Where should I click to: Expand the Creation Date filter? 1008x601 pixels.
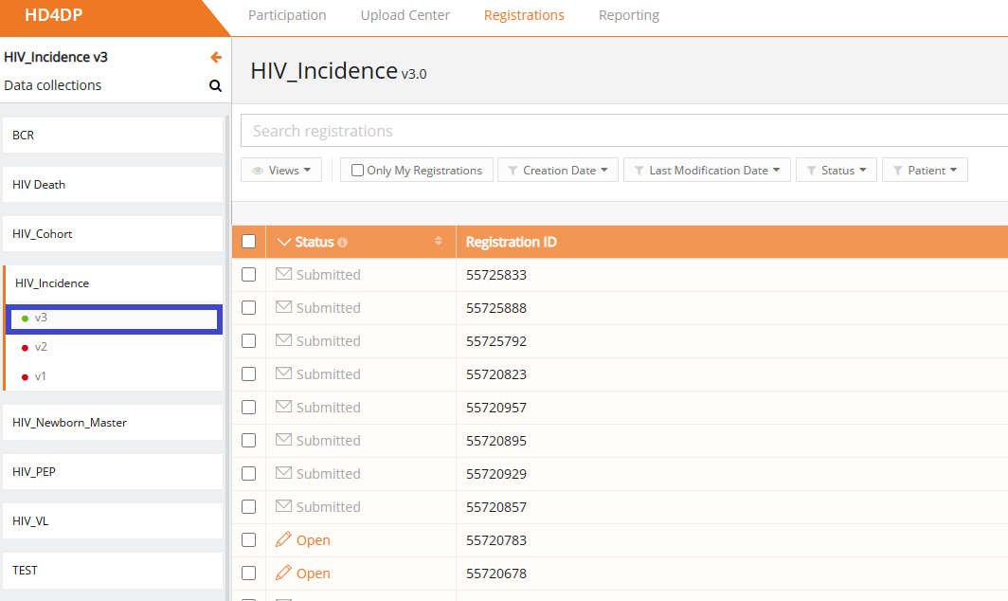point(558,171)
